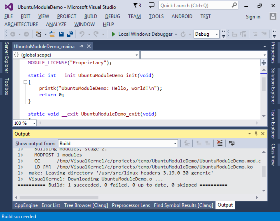
Task: Collapse the UbuntuModuleDemo_init code block
Action: pyautogui.click(x=25, y=82)
